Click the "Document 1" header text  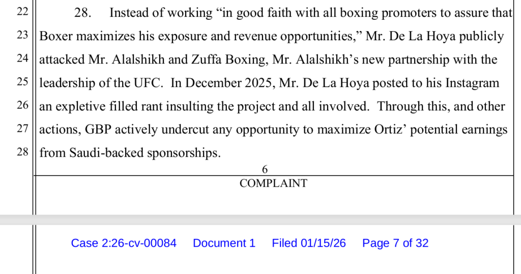(224, 243)
